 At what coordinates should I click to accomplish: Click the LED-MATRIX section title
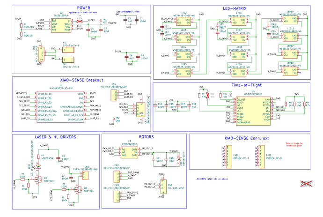(x=235, y=8)
